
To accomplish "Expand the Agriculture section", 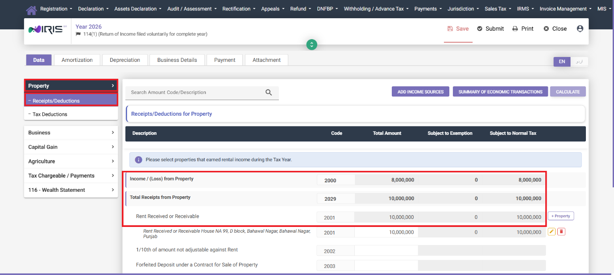I will click(x=71, y=161).
